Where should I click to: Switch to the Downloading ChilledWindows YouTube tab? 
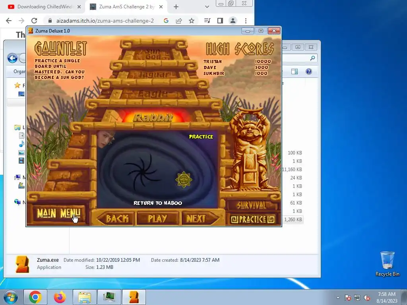pyautogui.click(x=45, y=7)
